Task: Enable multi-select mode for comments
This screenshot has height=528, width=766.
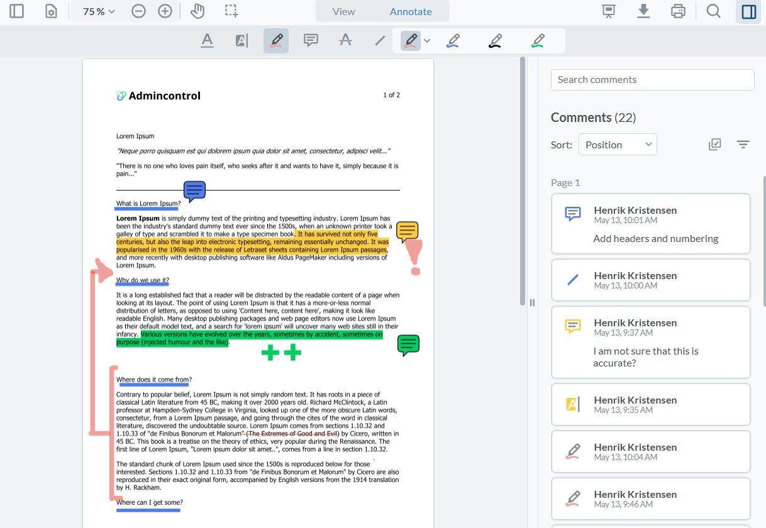Action: 714,145
